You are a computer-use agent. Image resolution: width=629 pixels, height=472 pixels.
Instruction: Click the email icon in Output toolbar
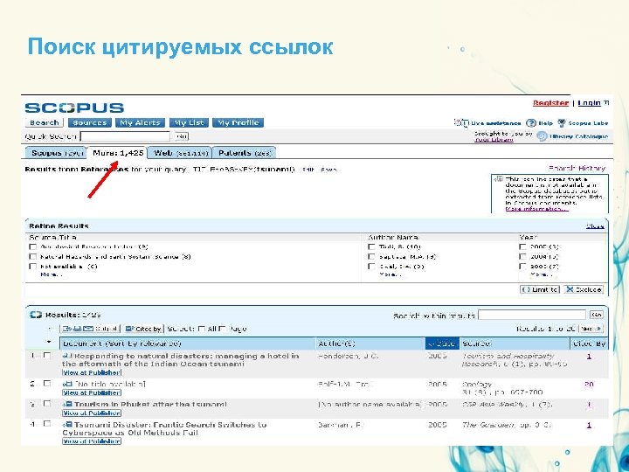coord(88,329)
